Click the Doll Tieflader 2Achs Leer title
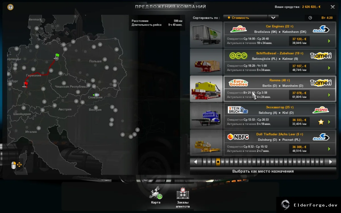 click(280, 134)
